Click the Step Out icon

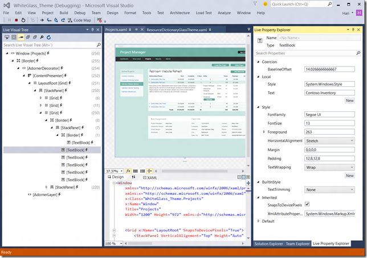pyautogui.click(x=63, y=20)
